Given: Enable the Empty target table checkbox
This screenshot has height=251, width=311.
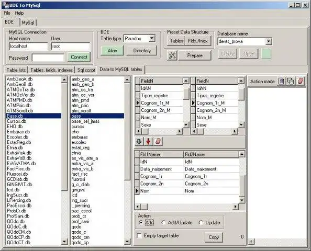Looking at the screenshot, I should pos(139,236).
